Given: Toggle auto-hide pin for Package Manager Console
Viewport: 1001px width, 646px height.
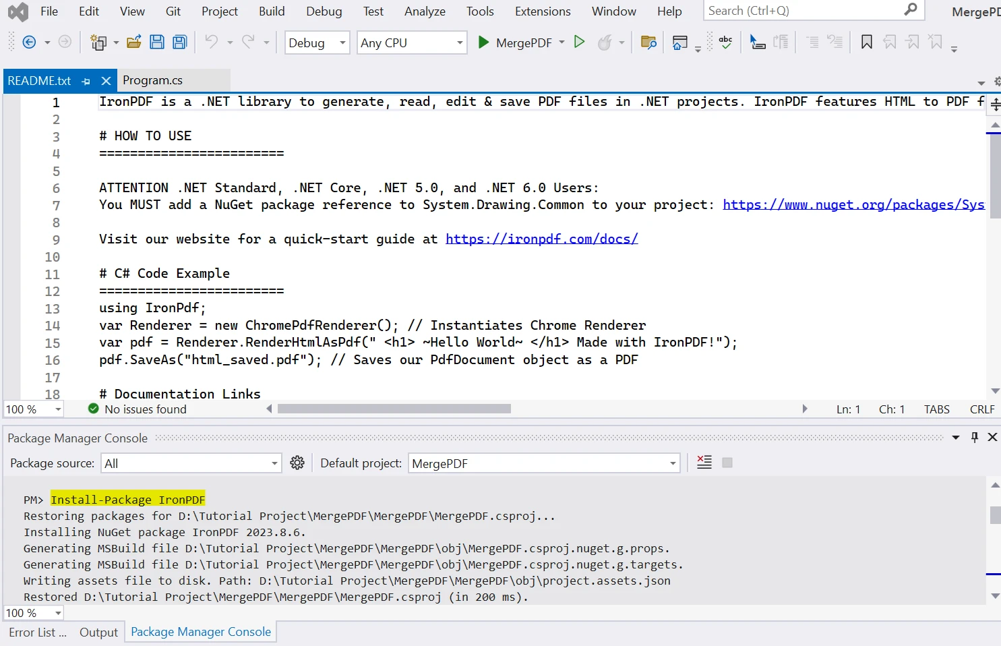Looking at the screenshot, I should pyautogui.click(x=975, y=437).
